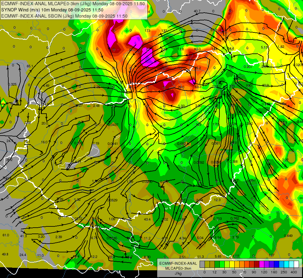The image size is (303, 278).
Task: Click legend scale value 0
Action: [205, 272]
